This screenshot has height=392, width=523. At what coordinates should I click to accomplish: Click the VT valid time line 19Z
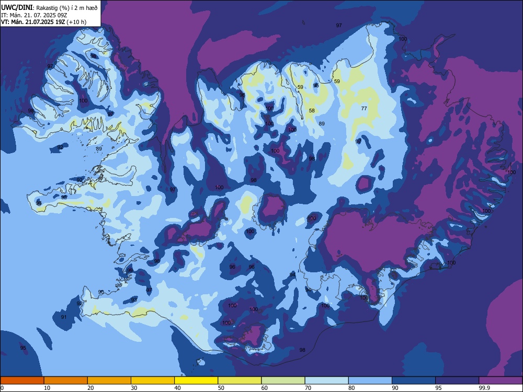tap(33, 22)
